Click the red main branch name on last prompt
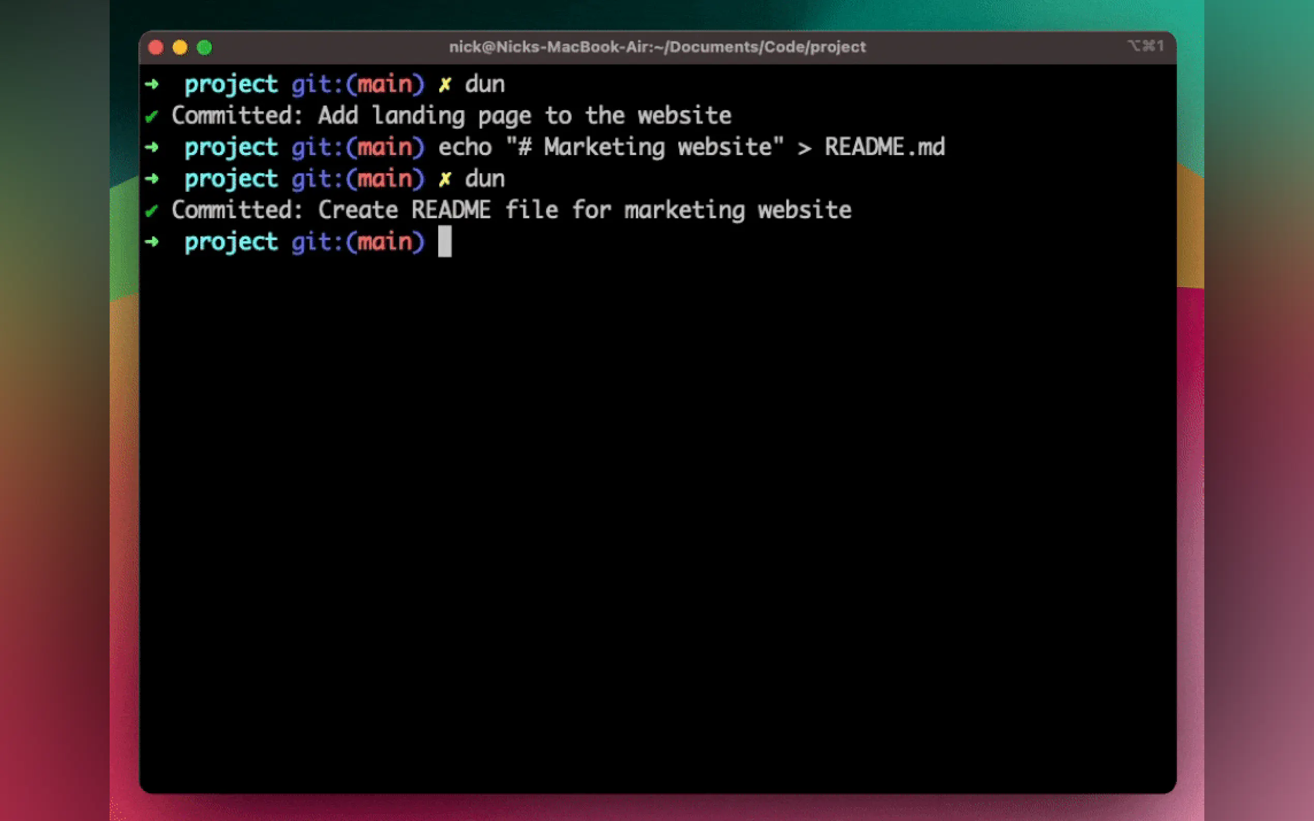 pyautogui.click(x=384, y=242)
